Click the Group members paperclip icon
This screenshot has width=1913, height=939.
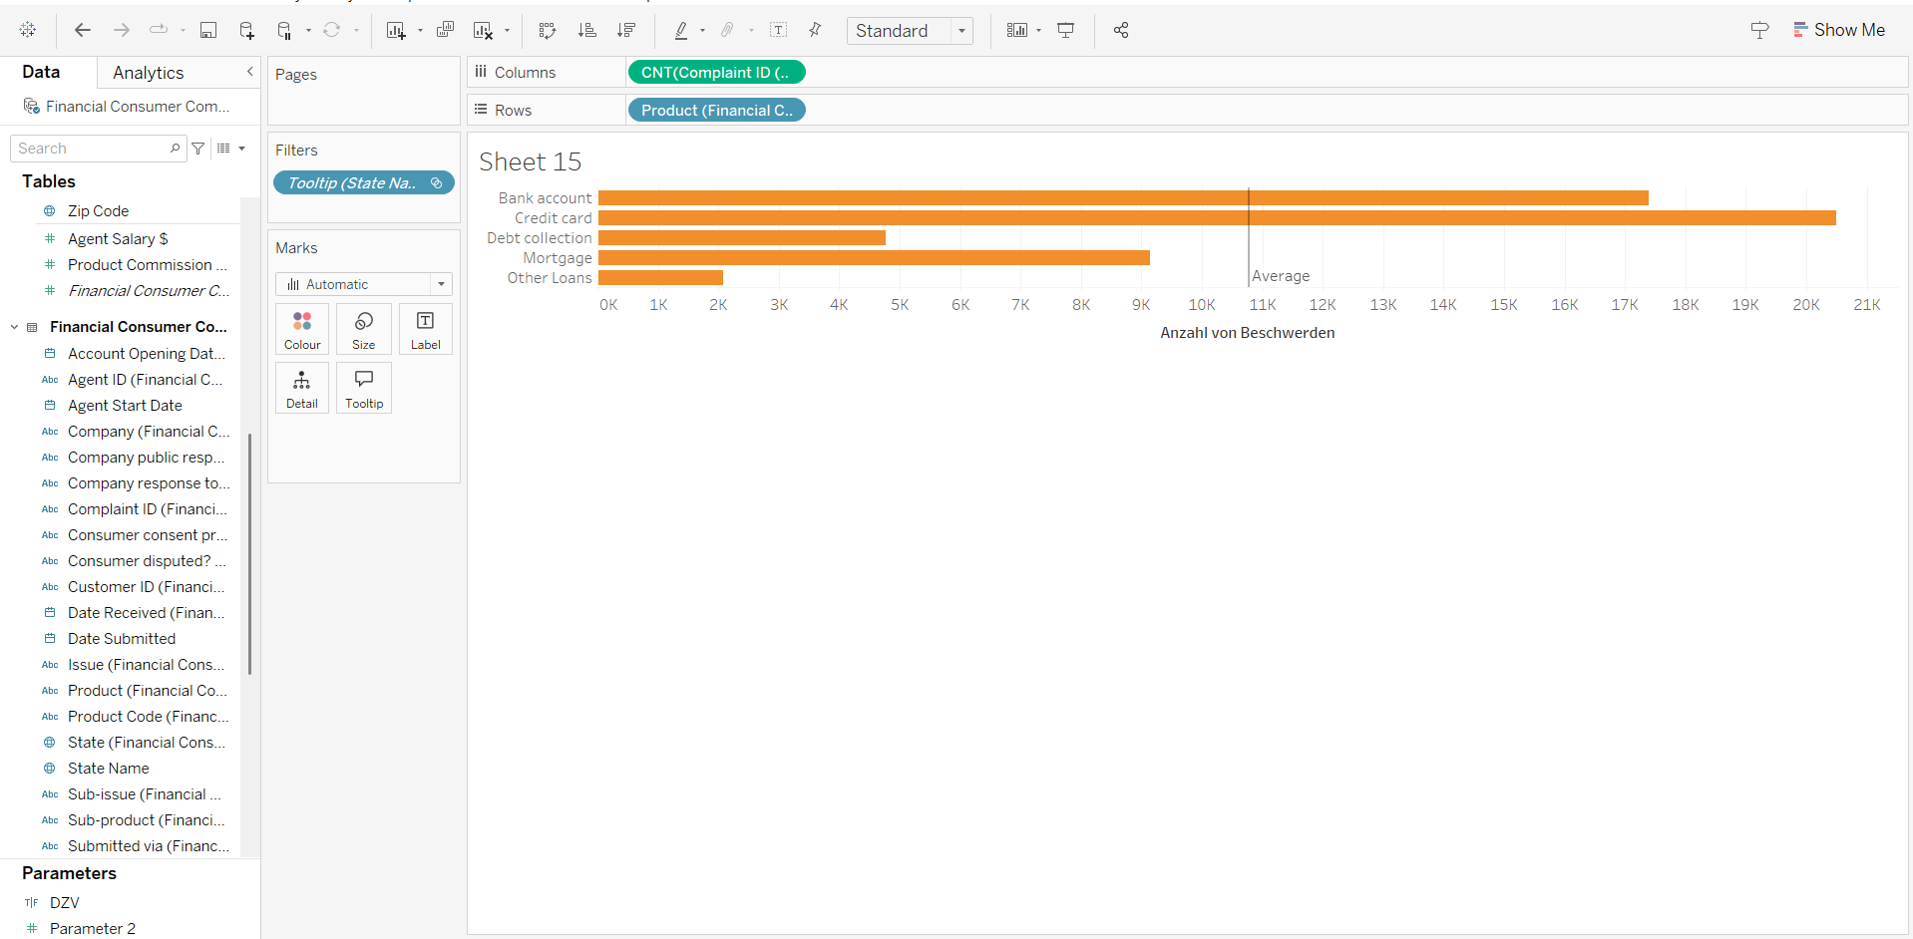(x=728, y=30)
